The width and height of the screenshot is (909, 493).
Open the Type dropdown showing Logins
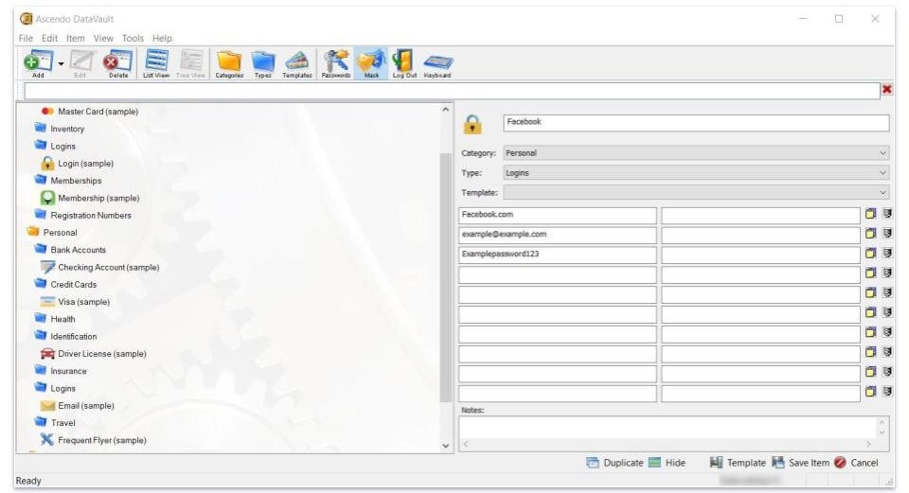(x=696, y=173)
